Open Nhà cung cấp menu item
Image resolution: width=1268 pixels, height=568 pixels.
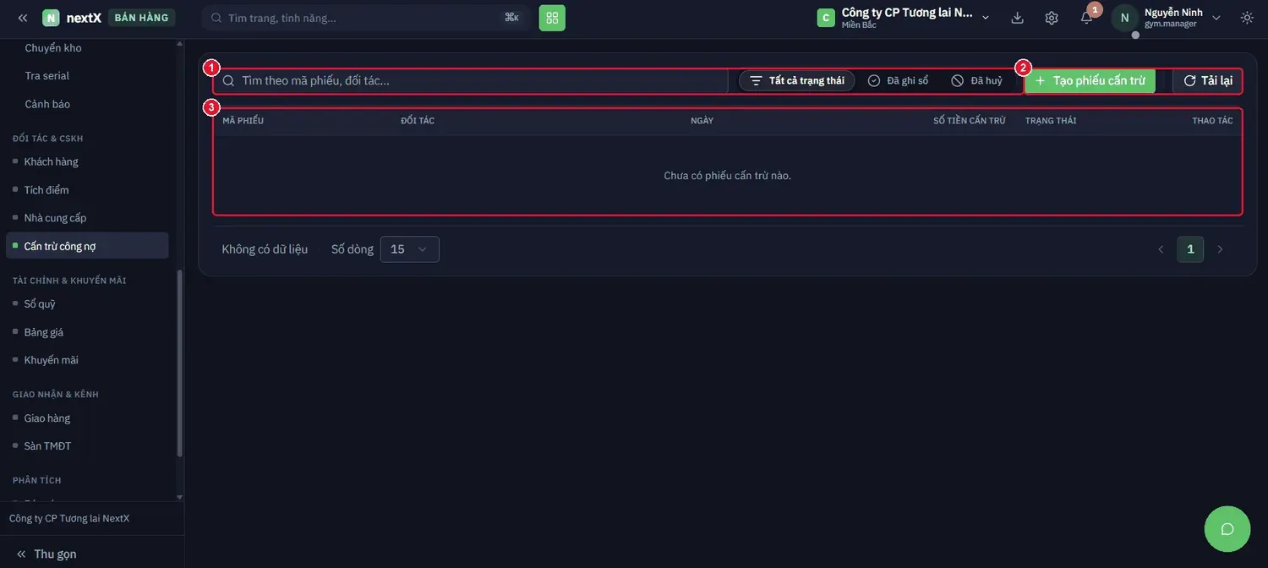tap(55, 218)
